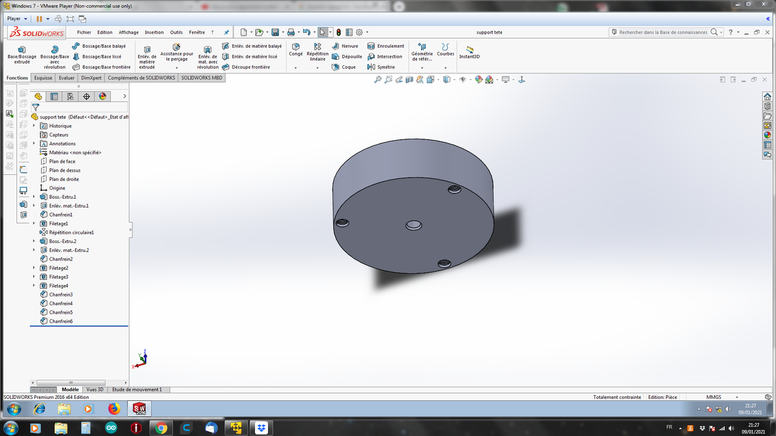Pause the VMware Player virtual machine
This screenshot has width=776, height=436.
click(39, 19)
